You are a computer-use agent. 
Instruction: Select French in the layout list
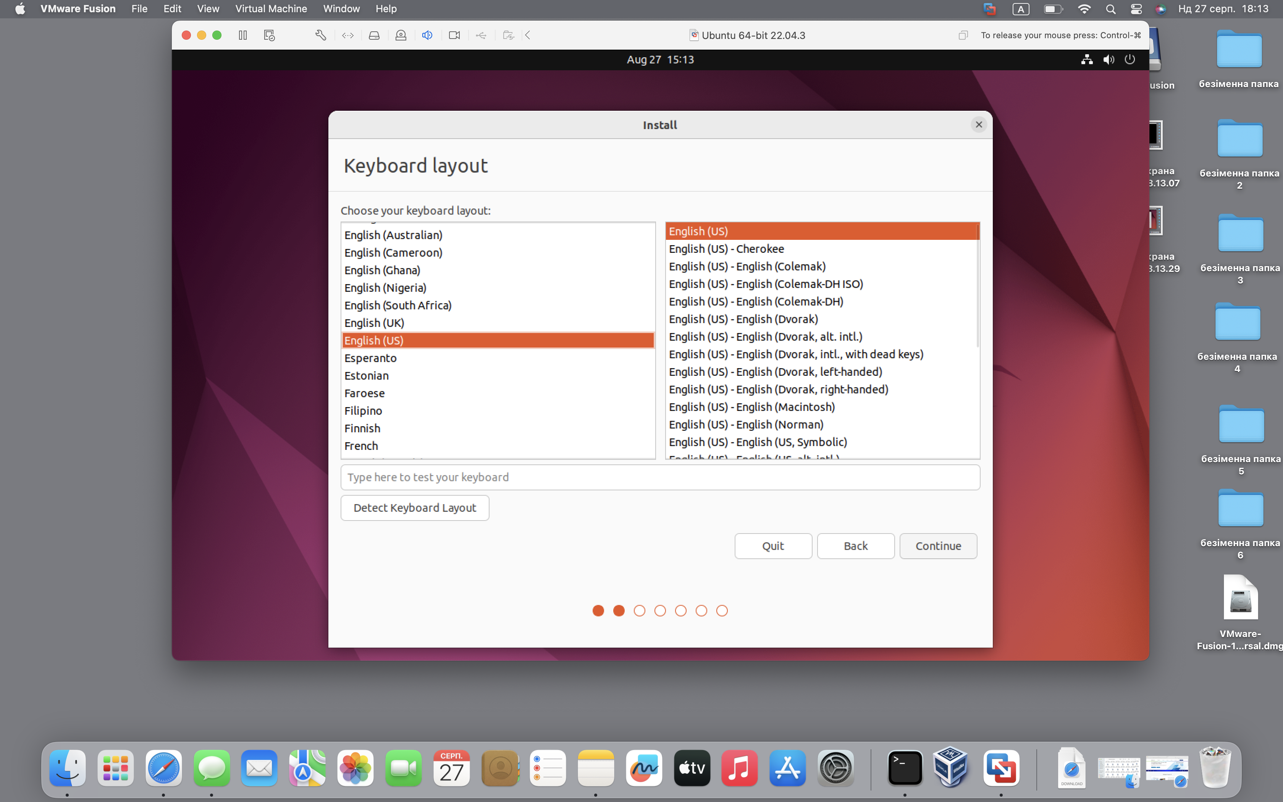pyautogui.click(x=498, y=446)
